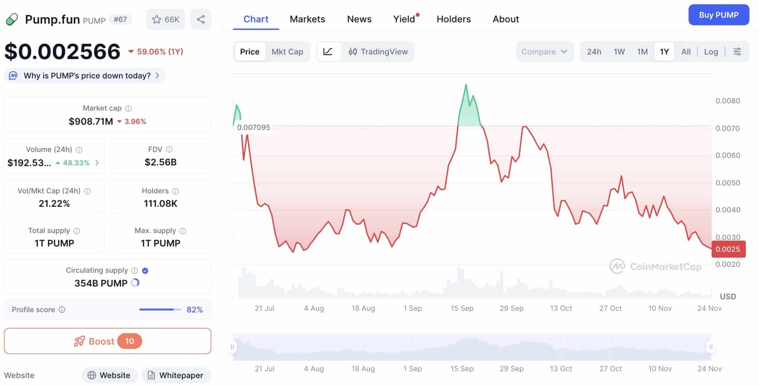The width and height of the screenshot is (759, 386).
Task: Click the Profile score info icon
Action: 62,309
